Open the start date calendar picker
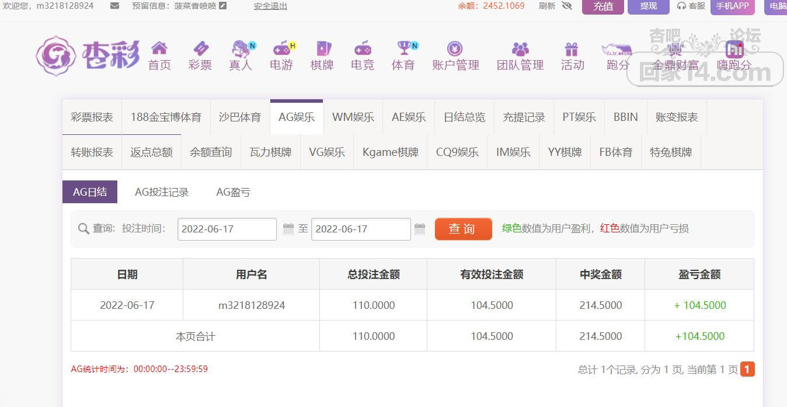The height and width of the screenshot is (407, 787). (288, 229)
